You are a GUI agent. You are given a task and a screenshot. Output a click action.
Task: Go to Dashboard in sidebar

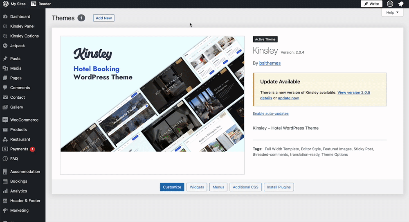(20, 16)
